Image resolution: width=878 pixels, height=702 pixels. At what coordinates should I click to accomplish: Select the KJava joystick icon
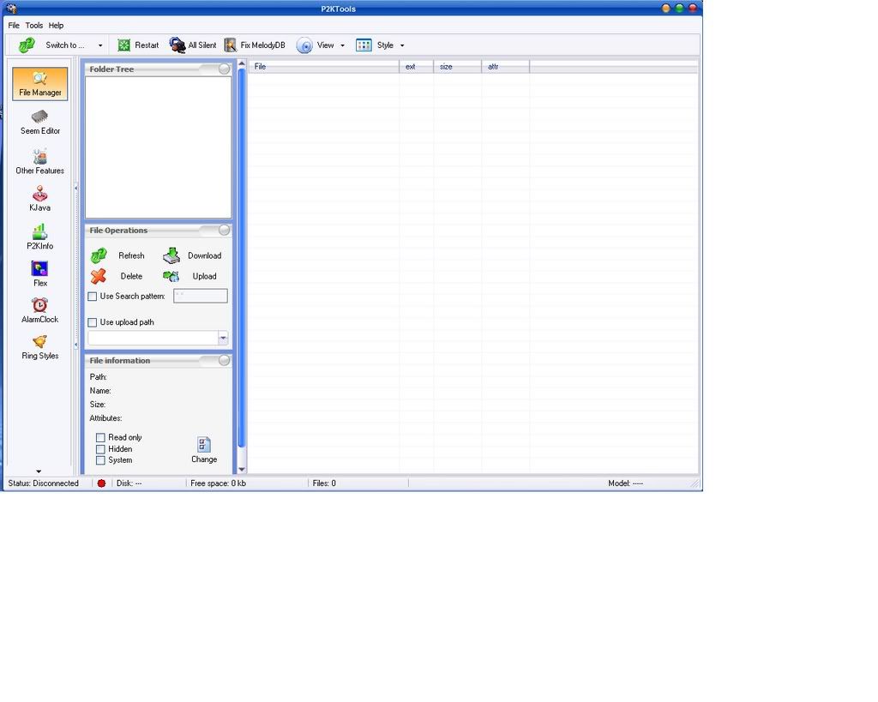click(39, 194)
